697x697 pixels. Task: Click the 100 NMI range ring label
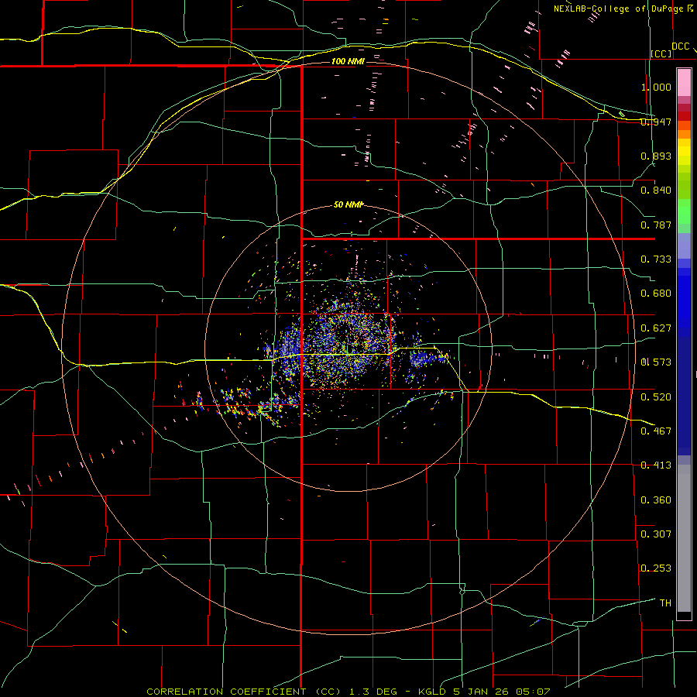click(x=348, y=61)
